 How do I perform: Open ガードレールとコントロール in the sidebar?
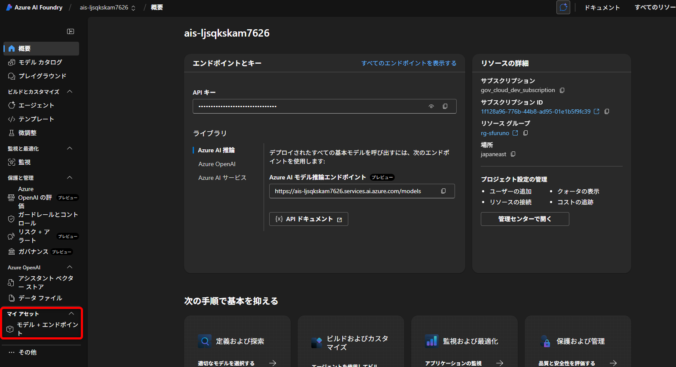click(41, 219)
